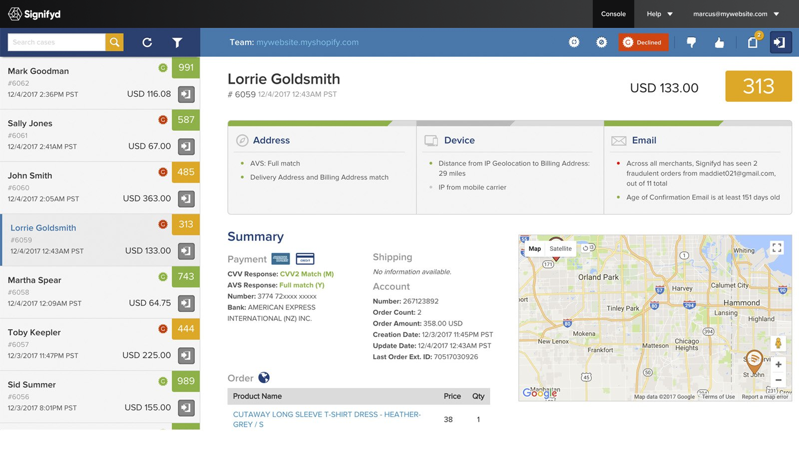This screenshot has height=449, width=799.
Task: Open the Console menu item
Action: tap(613, 14)
